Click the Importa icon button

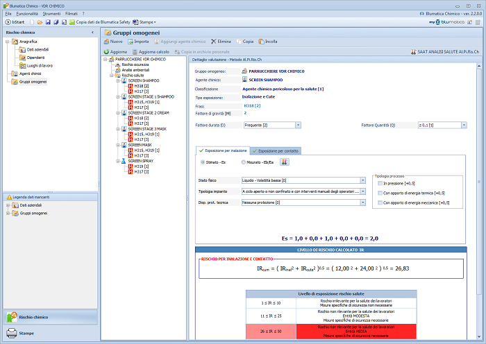click(x=138, y=42)
